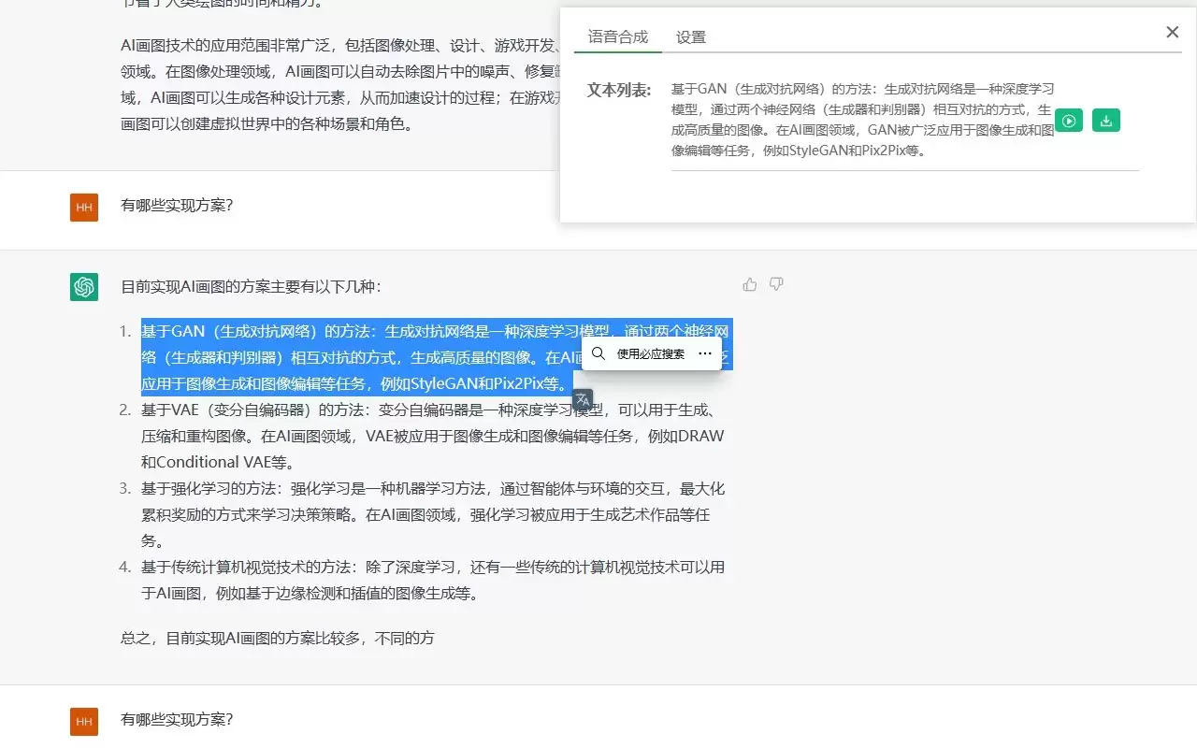Click the bottom 有哪些实现方案? question text
This screenshot has height=748, width=1197.
177,720
